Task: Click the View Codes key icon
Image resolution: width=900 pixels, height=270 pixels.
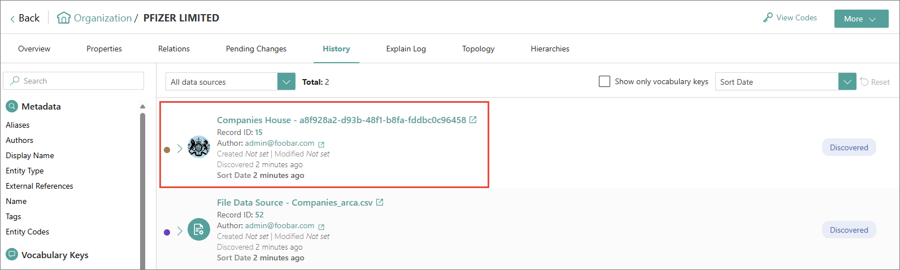Action: coord(767,18)
